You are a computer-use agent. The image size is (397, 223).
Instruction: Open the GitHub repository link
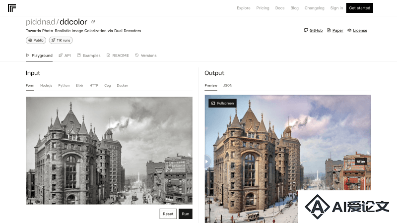[x=313, y=30]
